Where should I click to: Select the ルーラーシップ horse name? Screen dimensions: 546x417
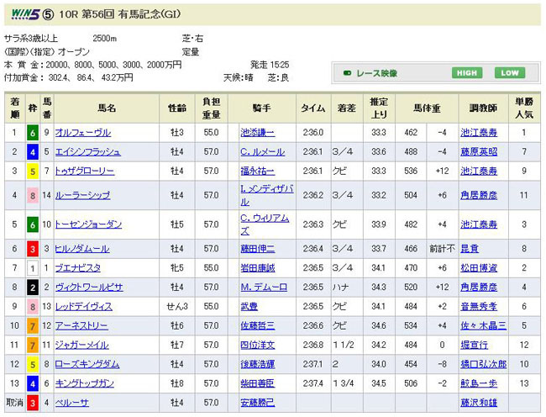tap(82, 195)
